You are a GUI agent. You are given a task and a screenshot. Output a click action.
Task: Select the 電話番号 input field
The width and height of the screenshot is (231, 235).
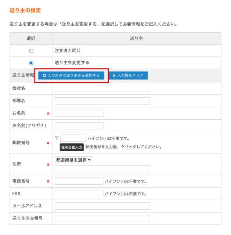pos(79,181)
